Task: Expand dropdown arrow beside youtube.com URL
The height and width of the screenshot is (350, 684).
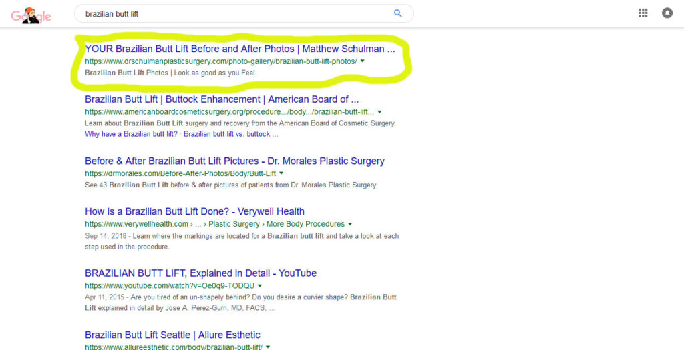Action: tap(260, 286)
